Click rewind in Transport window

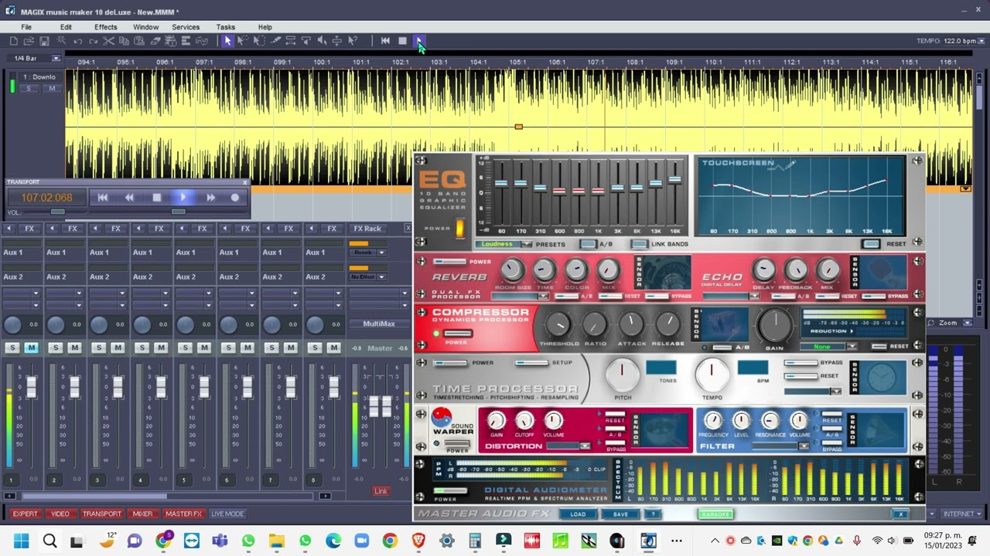pyautogui.click(x=129, y=198)
